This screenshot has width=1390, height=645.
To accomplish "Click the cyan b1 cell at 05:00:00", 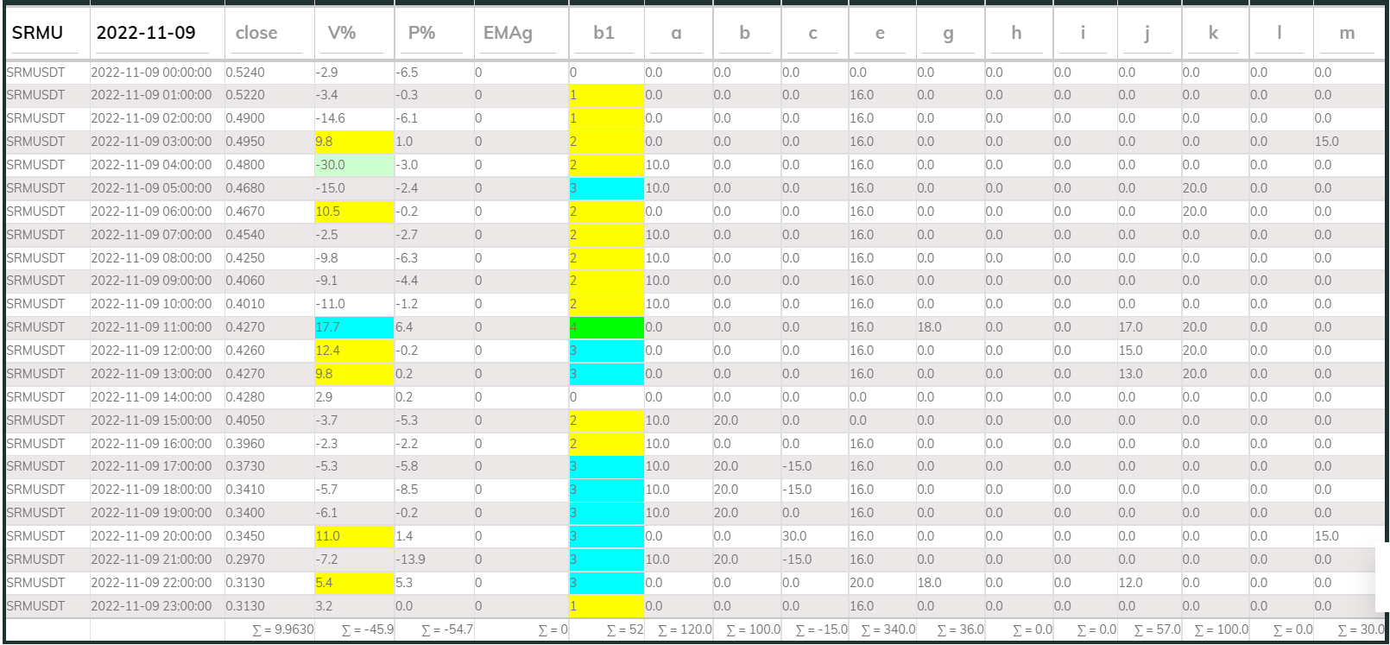I will pyautogui.click(x=606, y=188).
